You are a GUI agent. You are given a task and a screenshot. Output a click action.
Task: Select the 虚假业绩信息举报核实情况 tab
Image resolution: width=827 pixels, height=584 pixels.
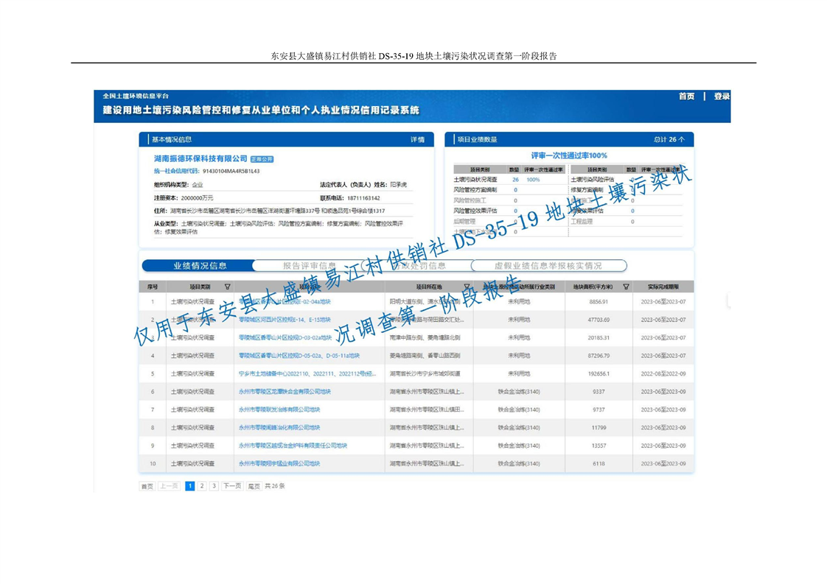[548, 266]
